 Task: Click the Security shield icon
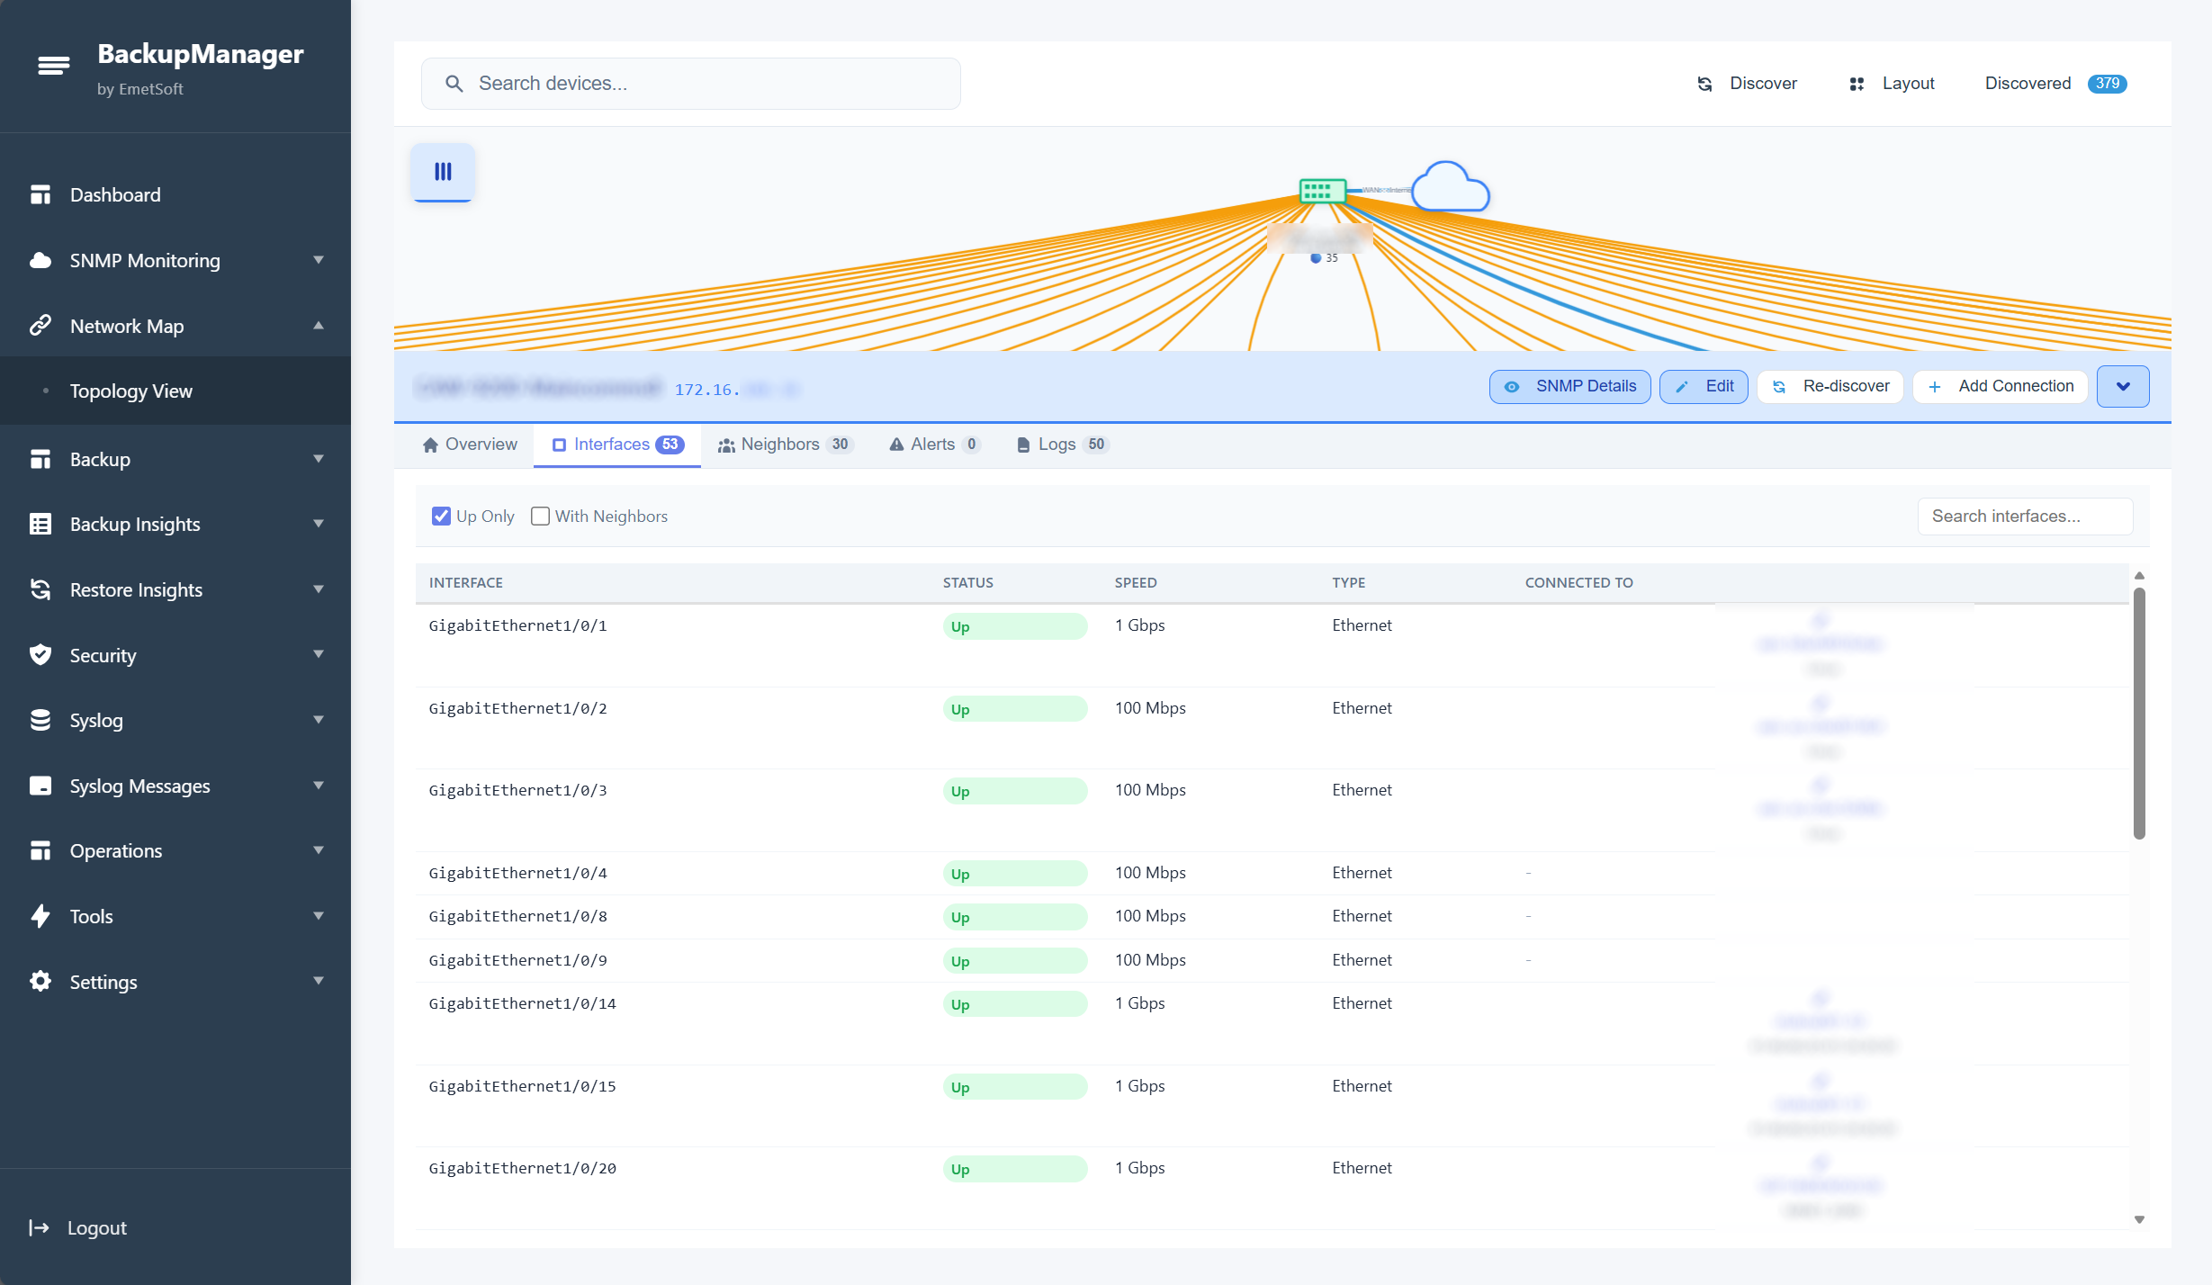(40, 654)
